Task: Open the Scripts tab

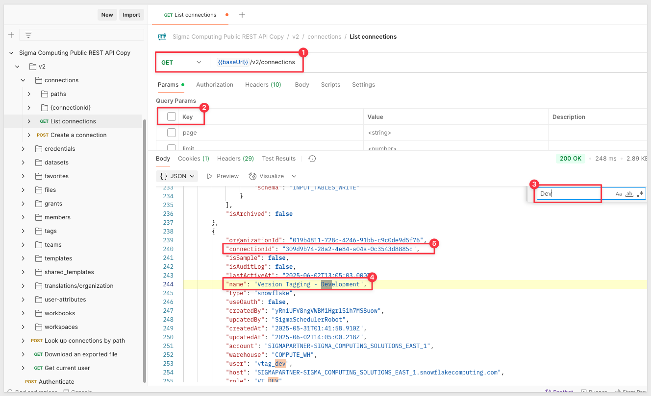Action: [x=330, y=85]
